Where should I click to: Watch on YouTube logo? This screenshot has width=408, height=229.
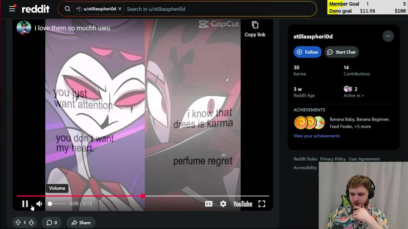[x=243, y=204]
